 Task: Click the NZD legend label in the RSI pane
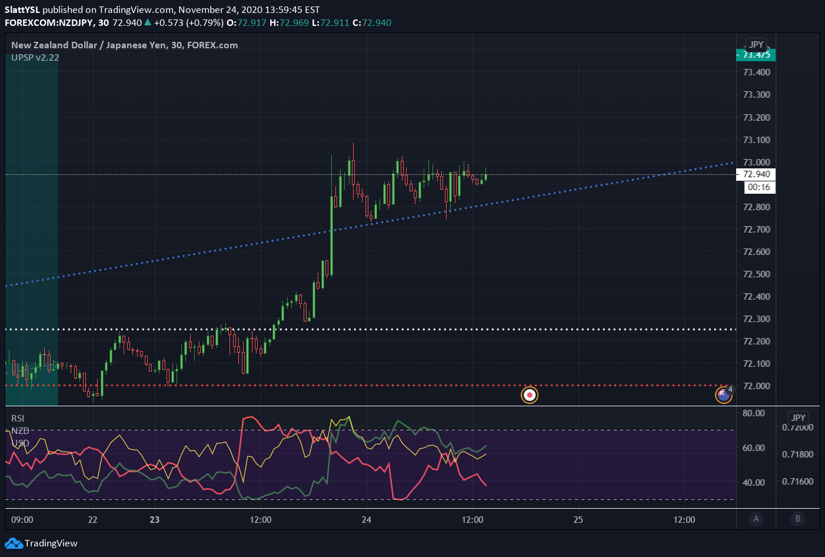click(20, 430)
